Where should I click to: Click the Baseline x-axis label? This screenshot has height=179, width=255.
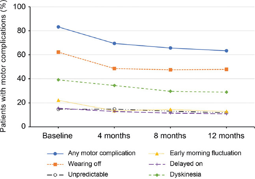pyautogui.click(x=58, y=136)
